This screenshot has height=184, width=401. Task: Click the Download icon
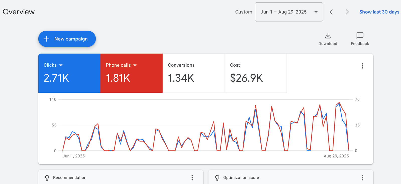[328, 36]
